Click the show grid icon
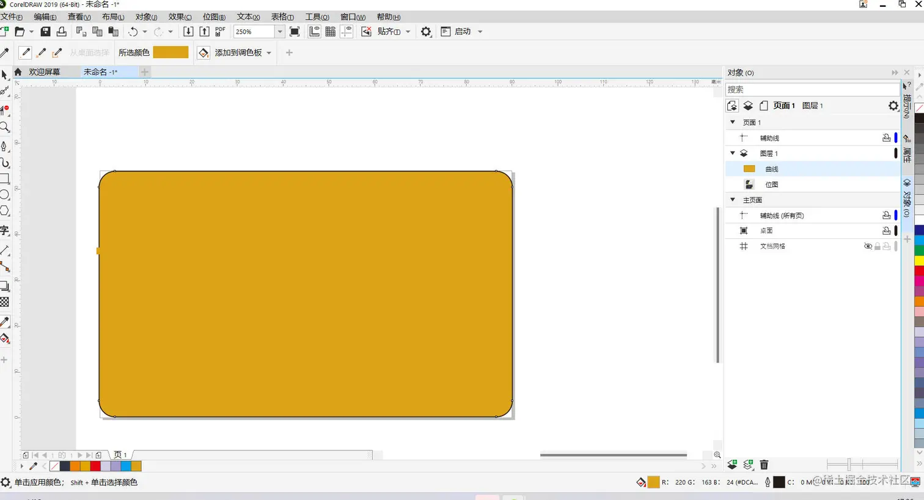Viewport: 924px width, 500px height. (x=330, y=32)
